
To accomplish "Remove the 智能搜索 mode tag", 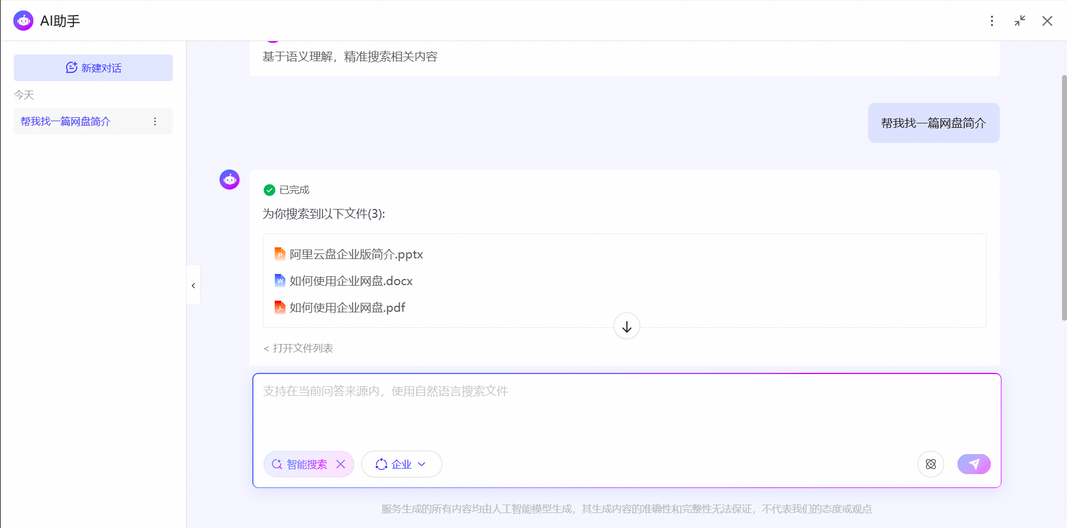I will (341, 464).
